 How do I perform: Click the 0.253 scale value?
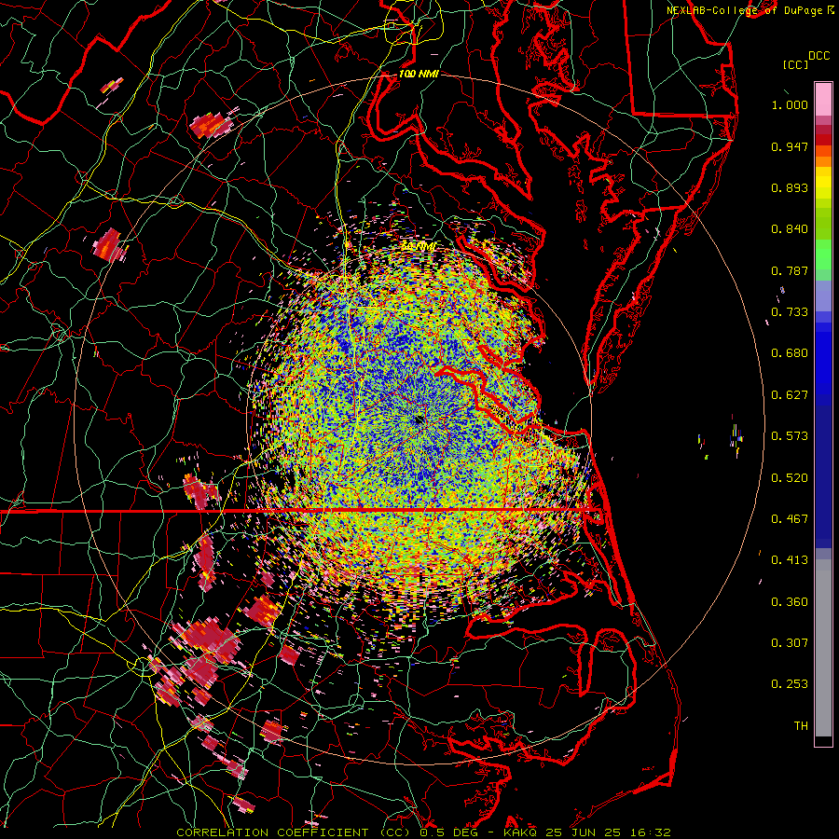click(x=790, y=684)
